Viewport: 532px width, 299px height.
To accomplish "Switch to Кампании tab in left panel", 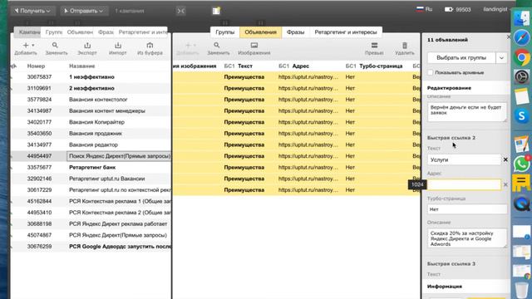I will (x=28, y=32).
